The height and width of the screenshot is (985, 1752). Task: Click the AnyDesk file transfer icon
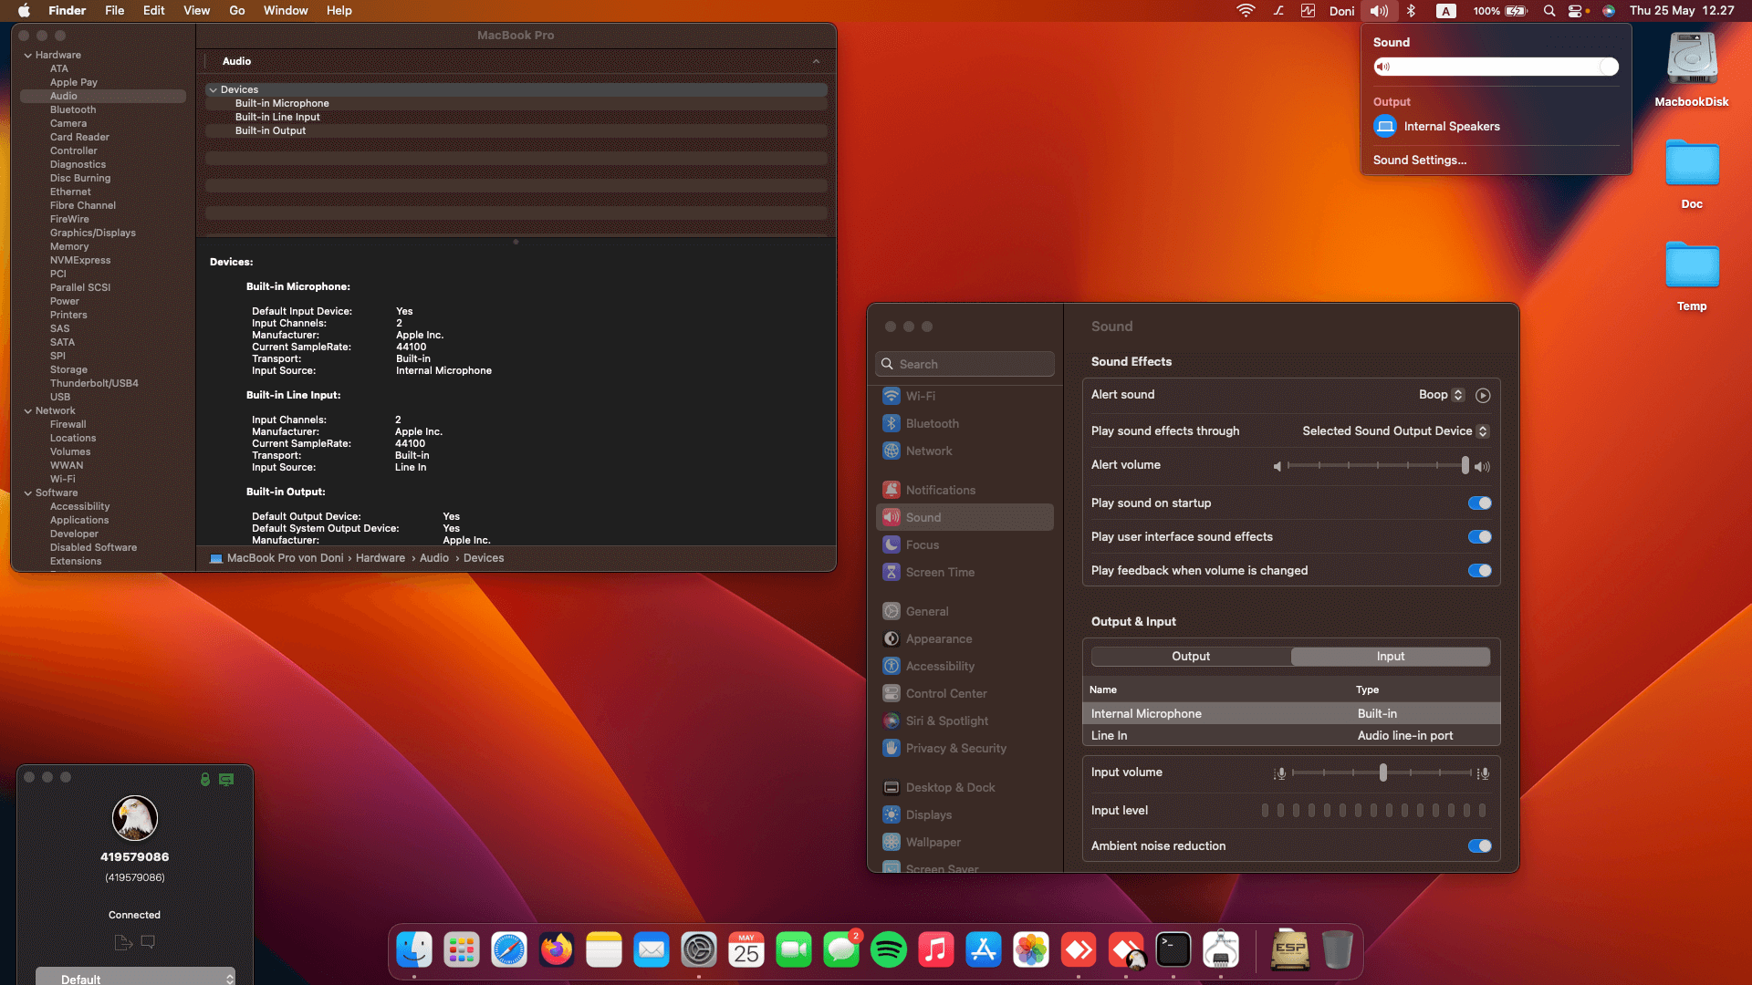tap(123, 942)
